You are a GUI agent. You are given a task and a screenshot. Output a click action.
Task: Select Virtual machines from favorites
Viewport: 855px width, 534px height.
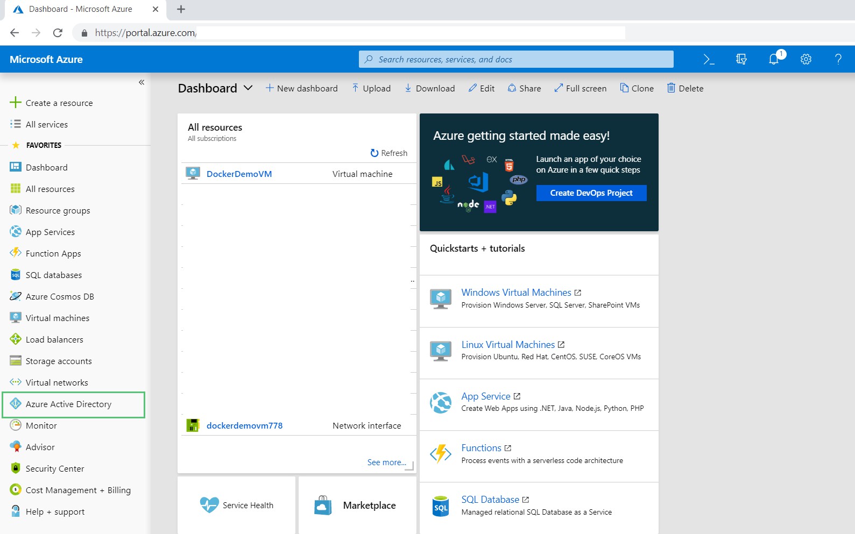tap(57, 318)
